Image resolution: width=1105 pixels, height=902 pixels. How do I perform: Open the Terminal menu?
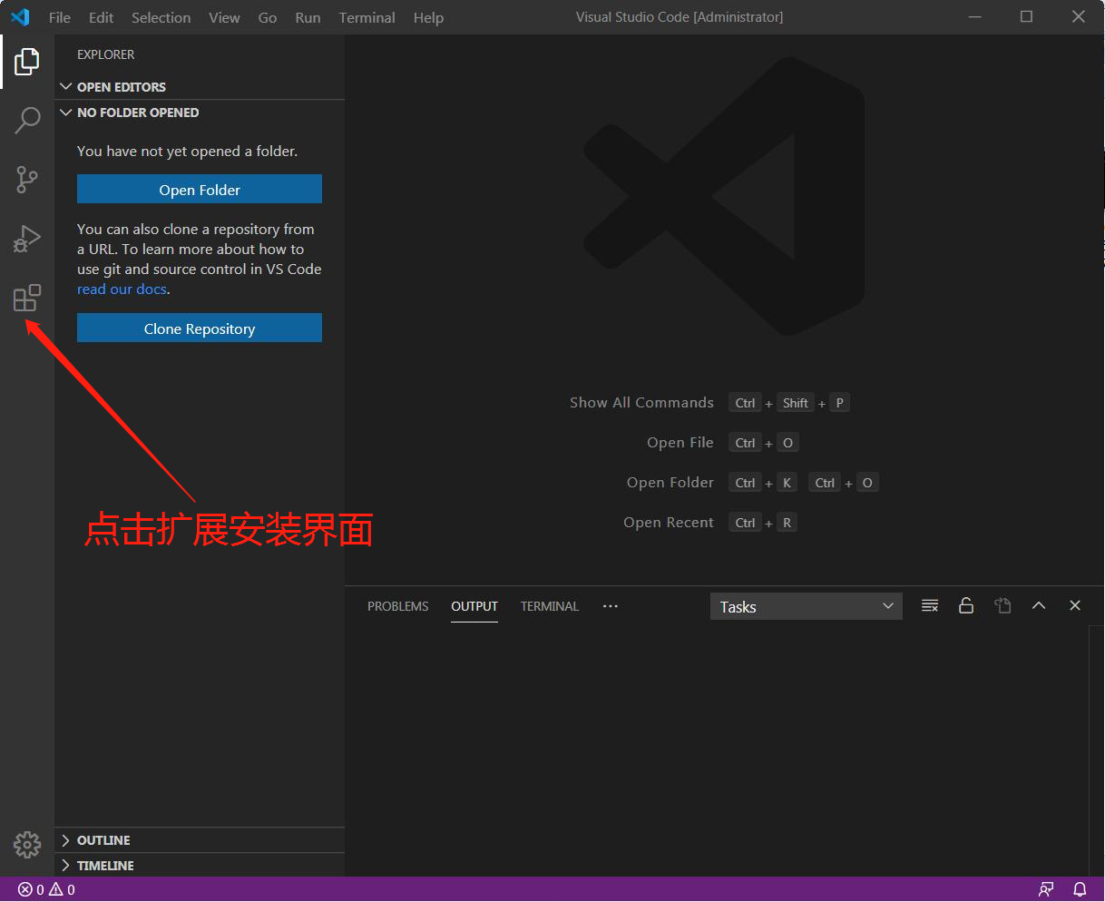click(367, 17)
